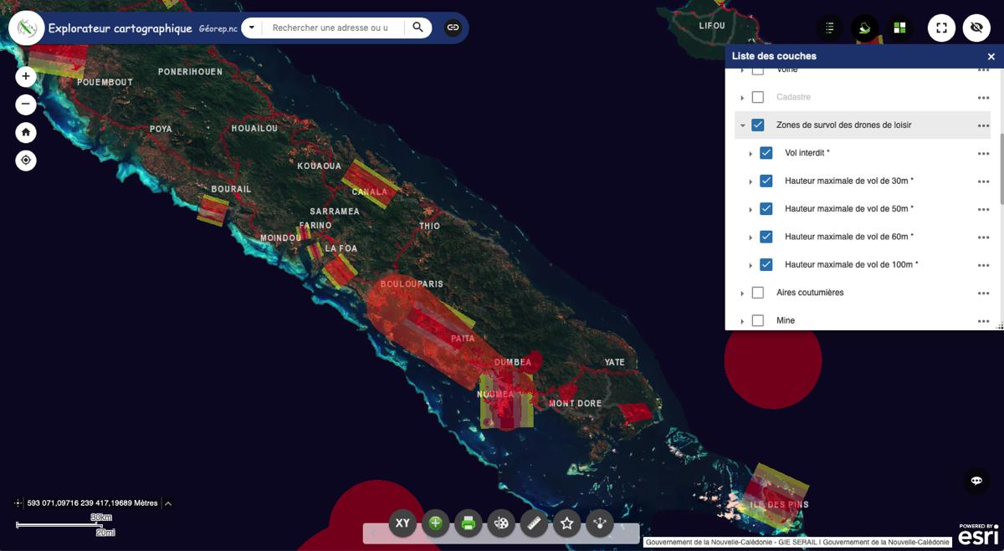Open options menu for Mine layer

point(983,321)
